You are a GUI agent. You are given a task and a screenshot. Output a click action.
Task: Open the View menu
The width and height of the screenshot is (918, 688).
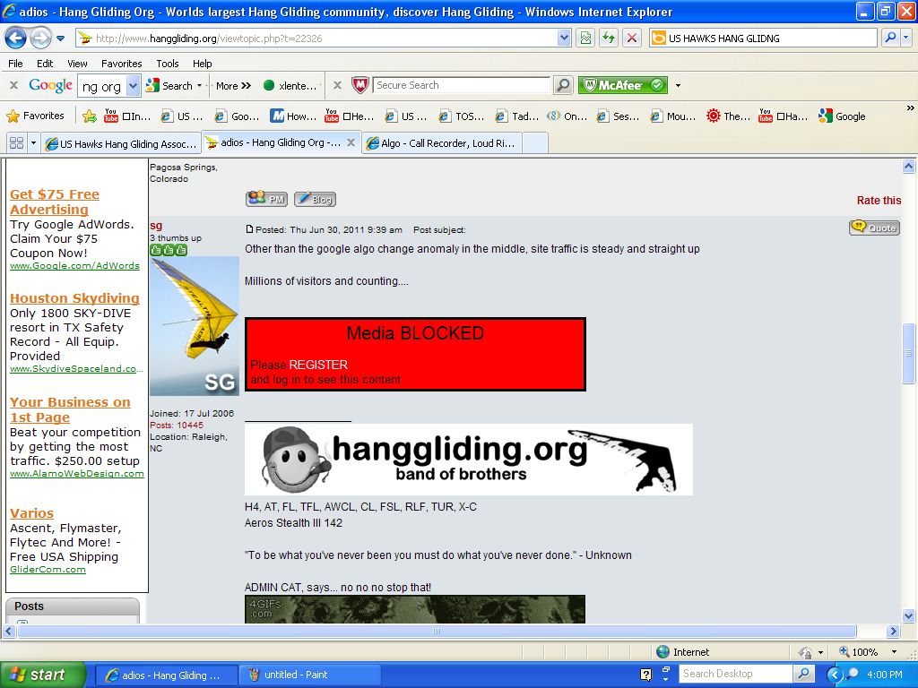click(x=77, y=64)
